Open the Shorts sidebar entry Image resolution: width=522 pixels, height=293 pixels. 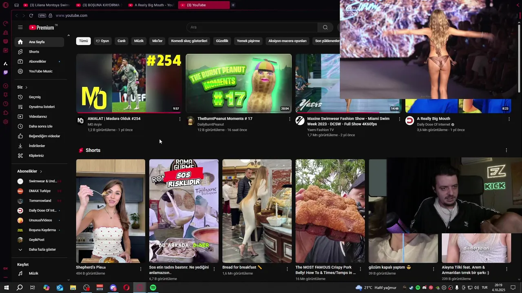pyautogui.click(x=39, y=52)
